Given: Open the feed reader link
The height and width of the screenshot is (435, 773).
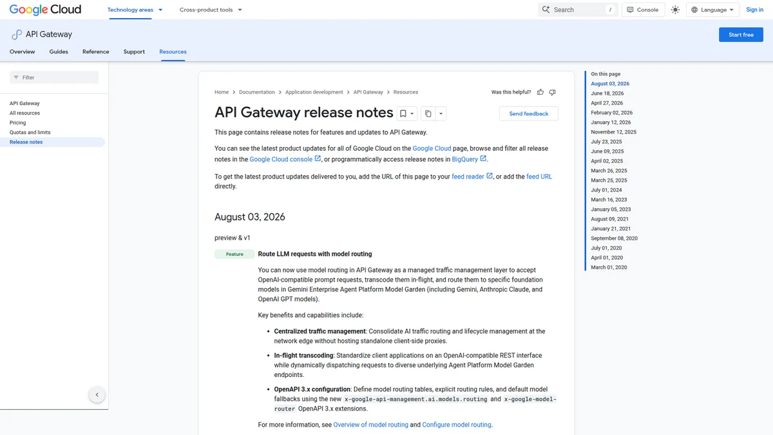Looking at the screenshot, I should [472, 177].
